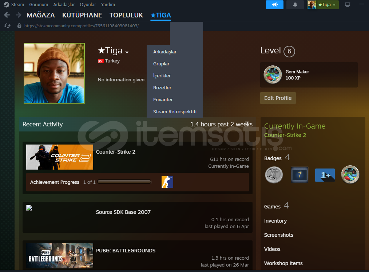
Task: Open the PUBG Battlegrounds banner thumbnail
Action: (x=60, y=256)
